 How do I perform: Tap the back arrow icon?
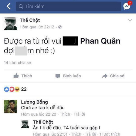coord(8,6)
